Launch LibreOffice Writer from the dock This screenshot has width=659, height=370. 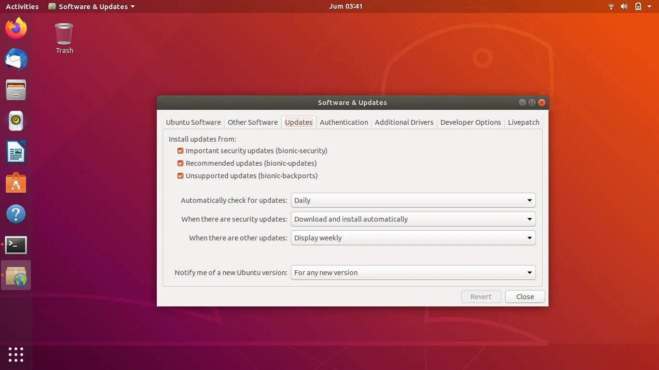tap(16, 152)
